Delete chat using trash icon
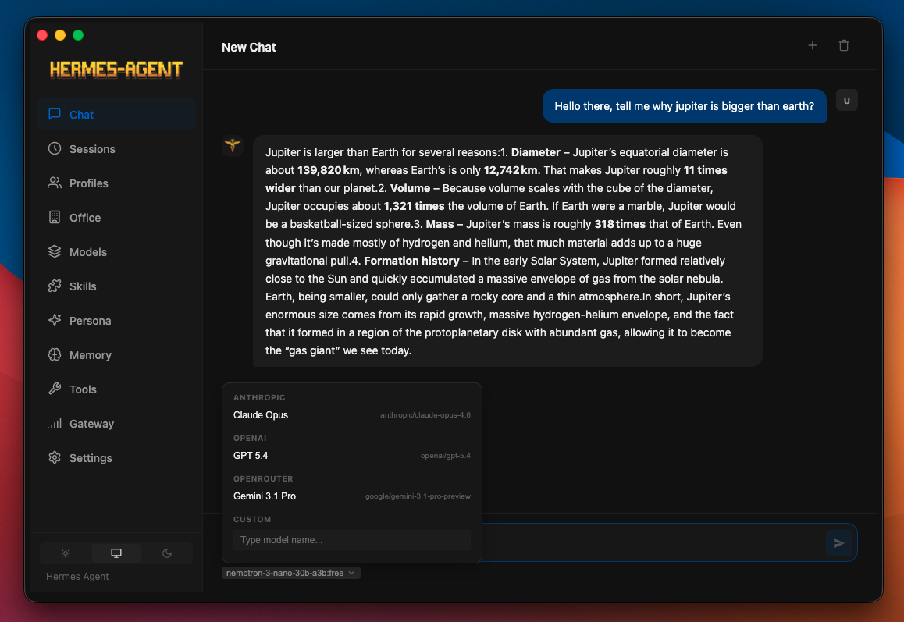Viewport: 904px width, 622px height. point(844,45)
